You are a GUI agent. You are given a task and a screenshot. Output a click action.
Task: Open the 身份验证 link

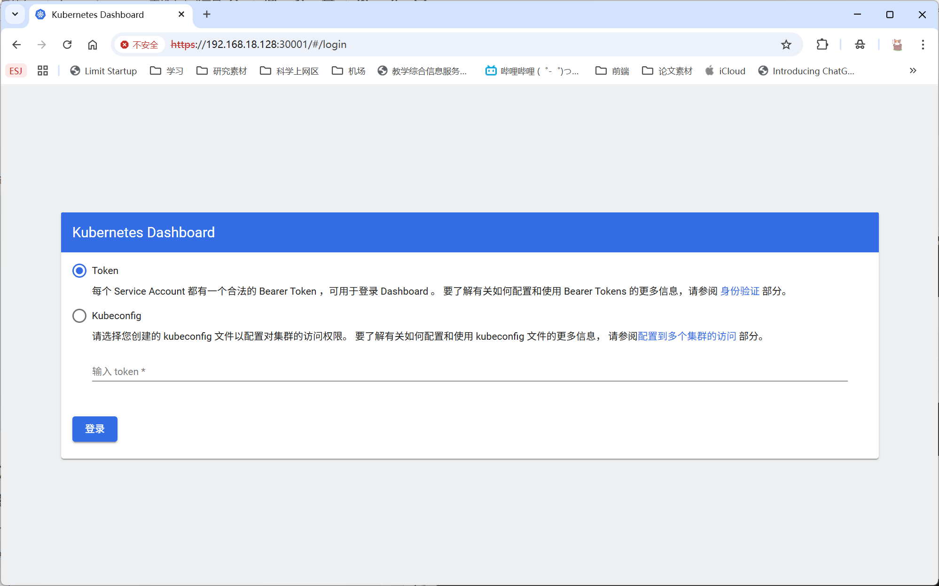[739, 291]
